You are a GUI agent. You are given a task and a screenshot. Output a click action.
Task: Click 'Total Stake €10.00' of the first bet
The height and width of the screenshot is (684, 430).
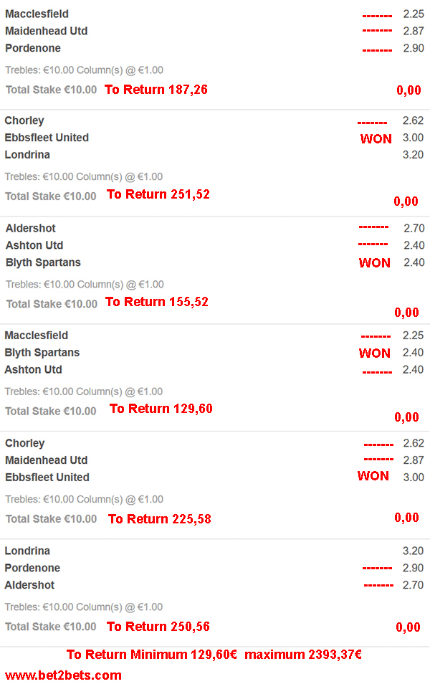[51, 90]
